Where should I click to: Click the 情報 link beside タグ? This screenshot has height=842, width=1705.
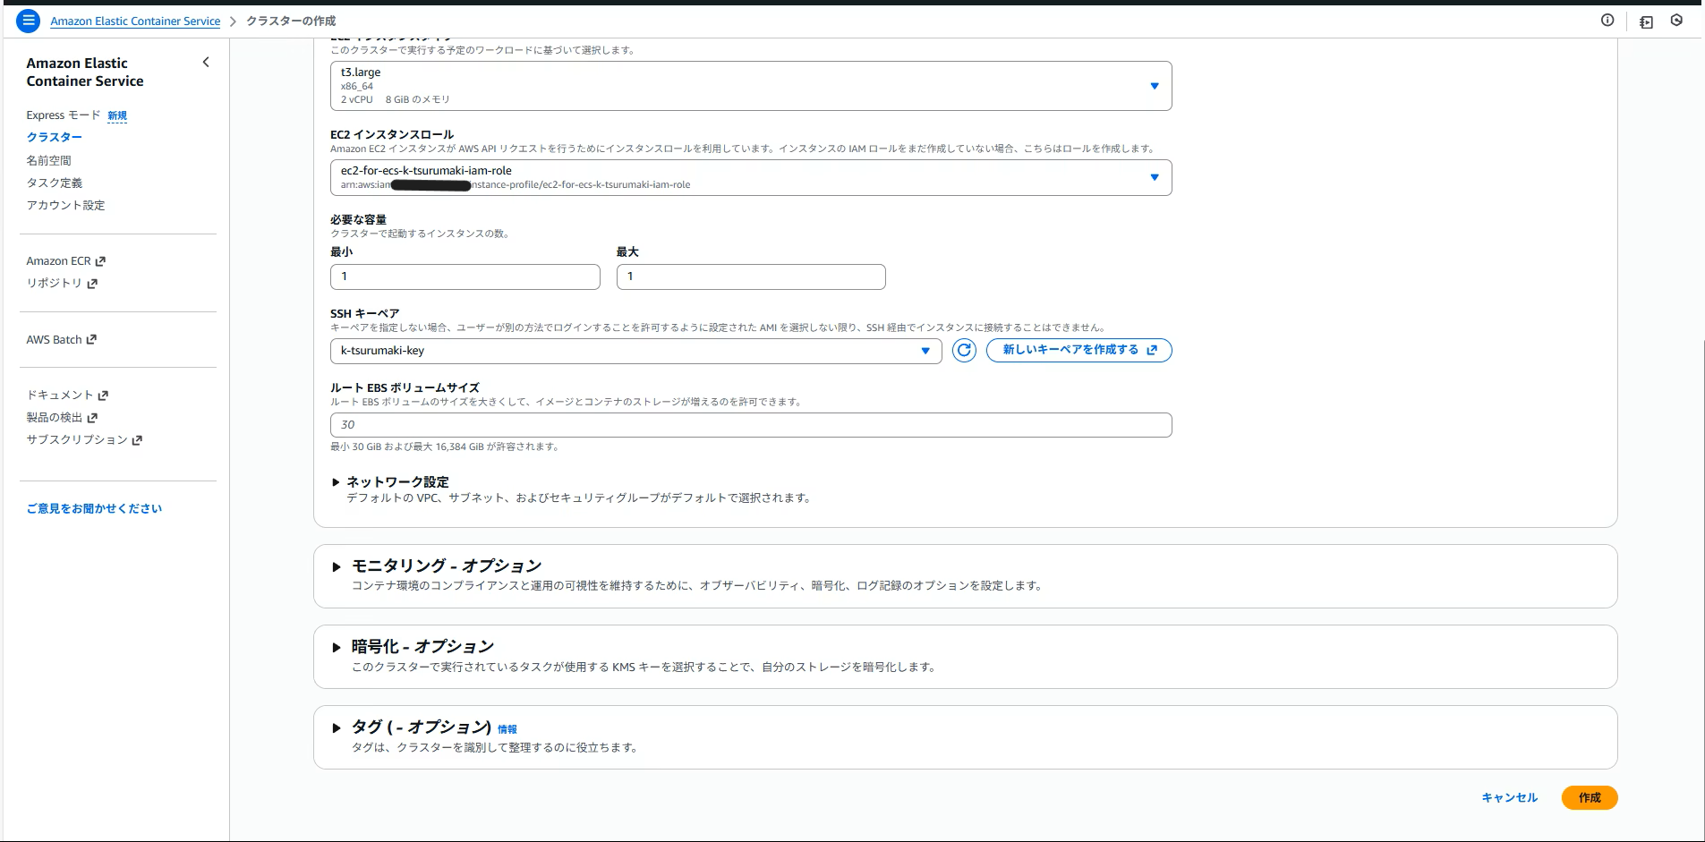tap(507, 729)
